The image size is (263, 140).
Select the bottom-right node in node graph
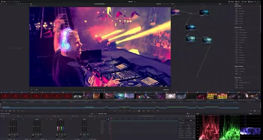(x=207, y=40)
